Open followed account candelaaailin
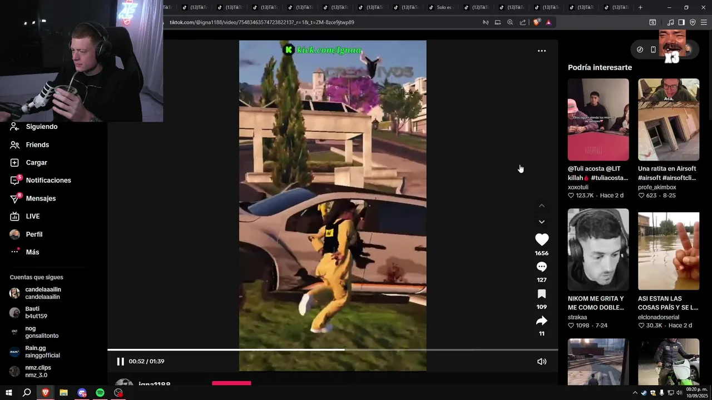 [43, 293]
